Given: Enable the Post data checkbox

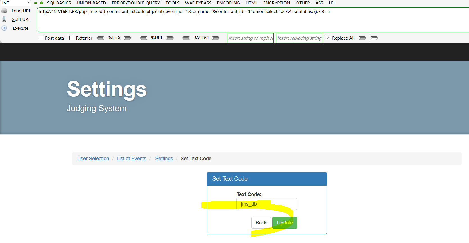Looking at the screenshot, I should (x=41, y=38).
